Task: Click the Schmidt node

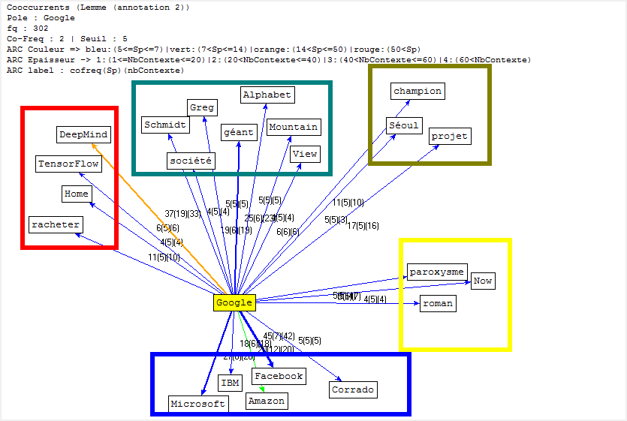Action: pos(165,125)
